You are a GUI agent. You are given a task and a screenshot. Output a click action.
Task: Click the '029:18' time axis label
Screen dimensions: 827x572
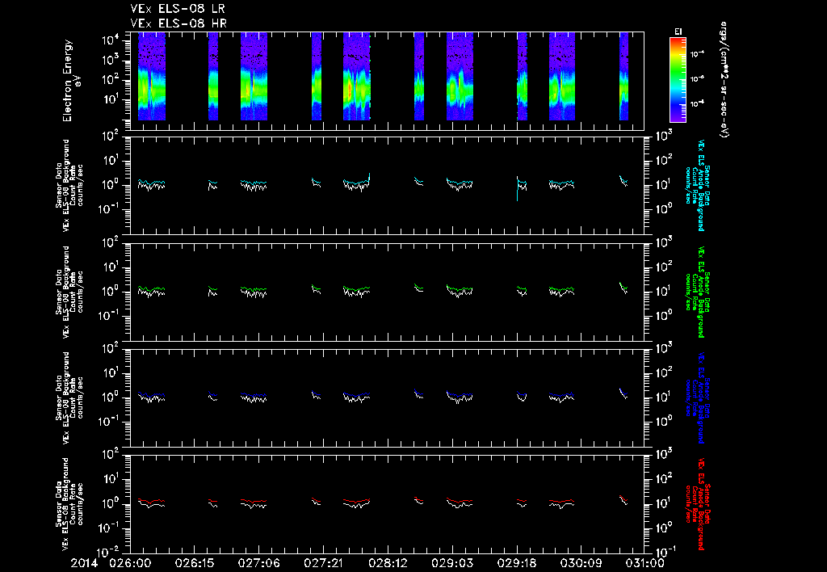pyautogui.click(x=517, y=562)
